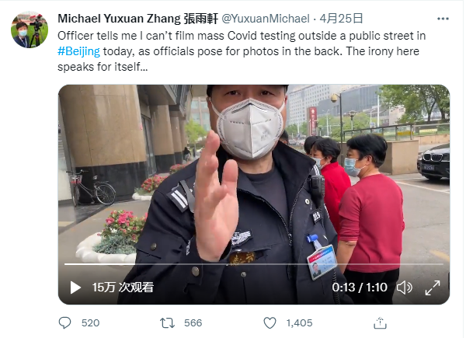Viewport: 466px width, 338px height.
Task: Mute the video with the speaker icon
Action: pyautogui.click(x=405, y=287)
